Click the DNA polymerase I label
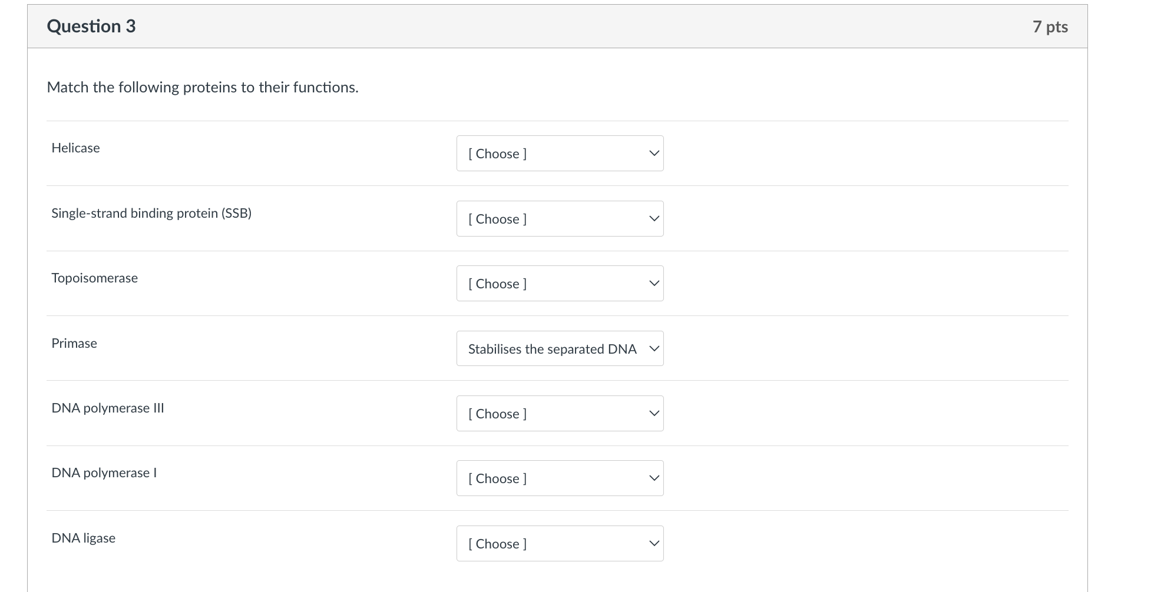This screenshot has width=1164, height=592. point(104,473)
